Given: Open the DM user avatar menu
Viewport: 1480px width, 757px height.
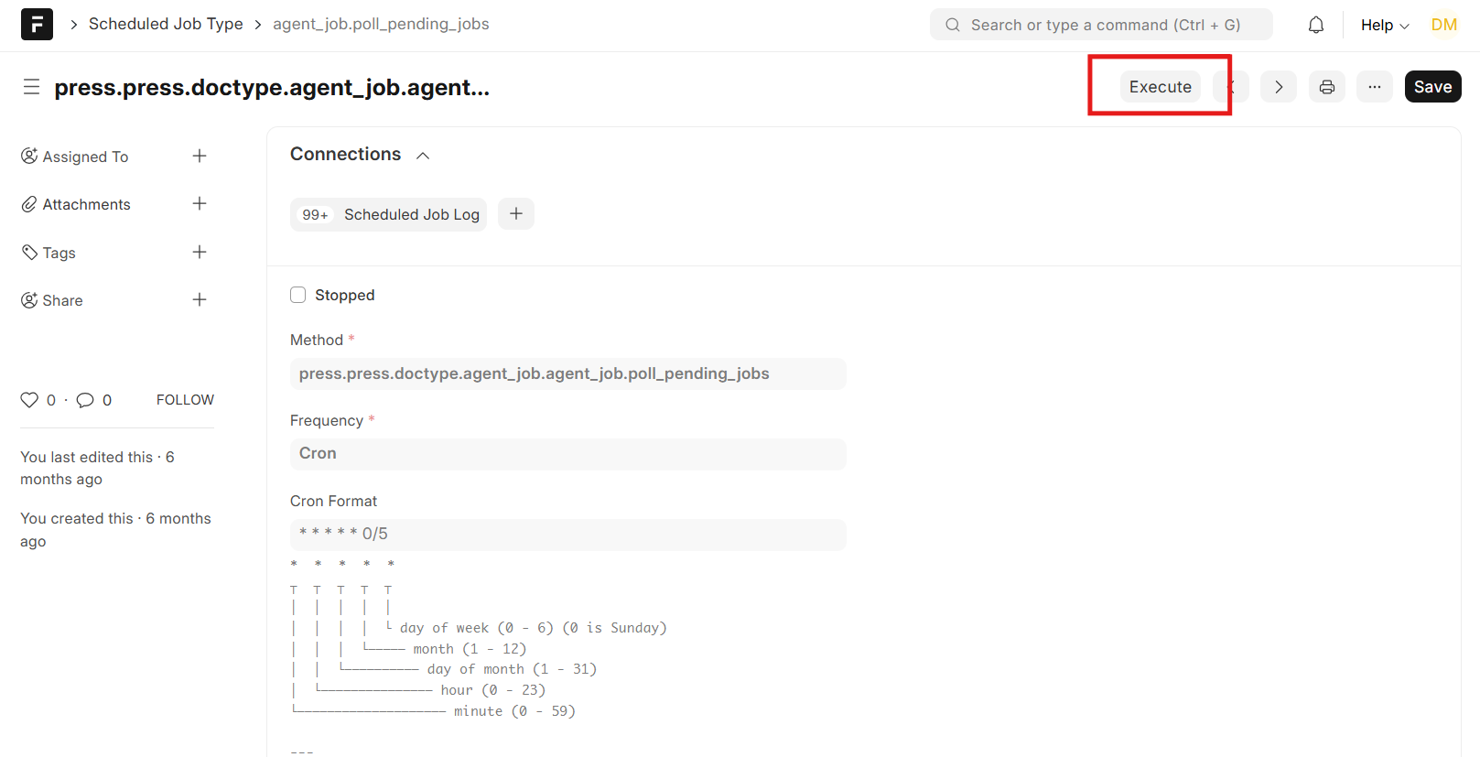Looking at the screenshot, I should click(1443, 25).
